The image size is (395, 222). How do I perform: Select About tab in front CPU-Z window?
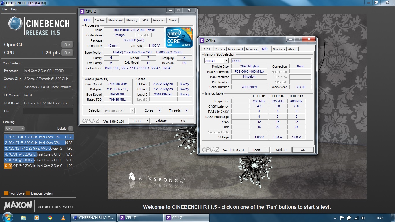(292, 49)
